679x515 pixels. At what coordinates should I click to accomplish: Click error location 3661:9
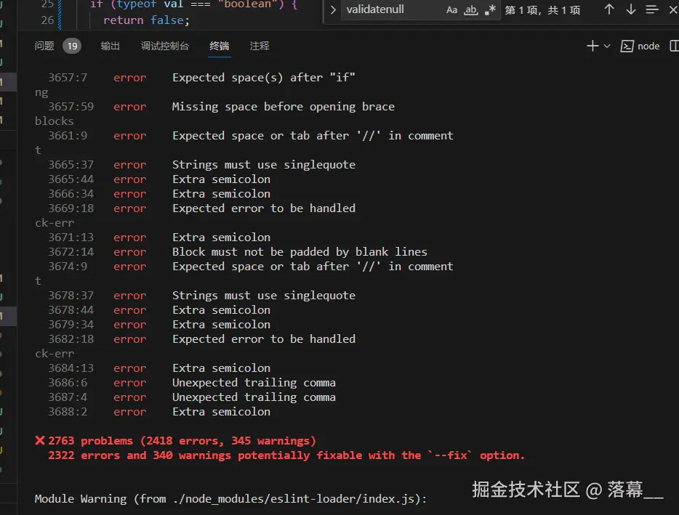[x=68, y=135]
